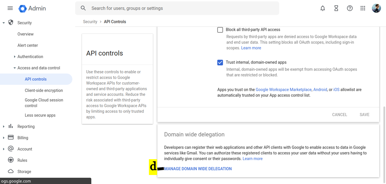Open the notifications bell
The width and height of the screenshot is (386, 184).
323,8
